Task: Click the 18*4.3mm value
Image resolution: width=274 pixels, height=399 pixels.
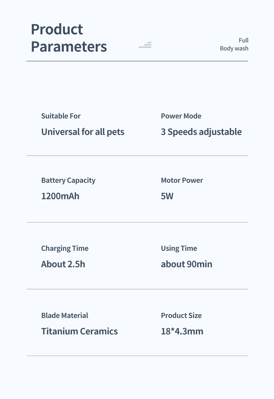Action: (x=182, y=331)
